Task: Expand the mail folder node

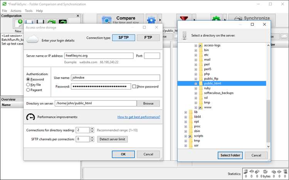Action: 196,60
